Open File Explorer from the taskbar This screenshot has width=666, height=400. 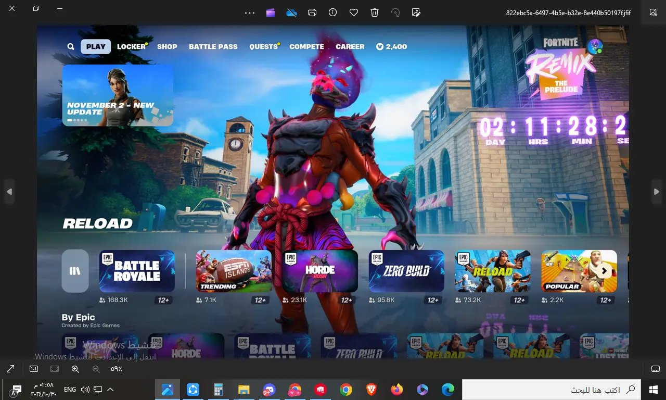pyautogui.click(x=244, y=390)
